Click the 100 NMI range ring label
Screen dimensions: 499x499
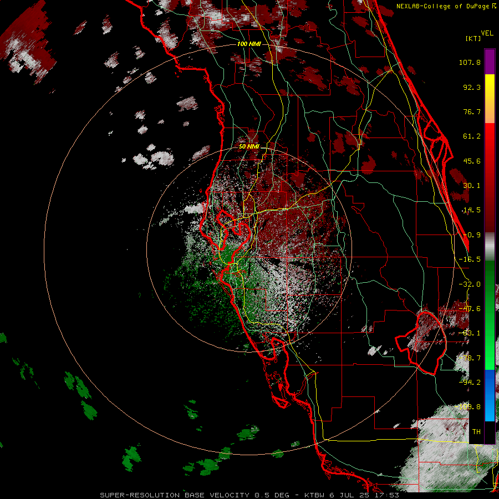click(249, 44)
